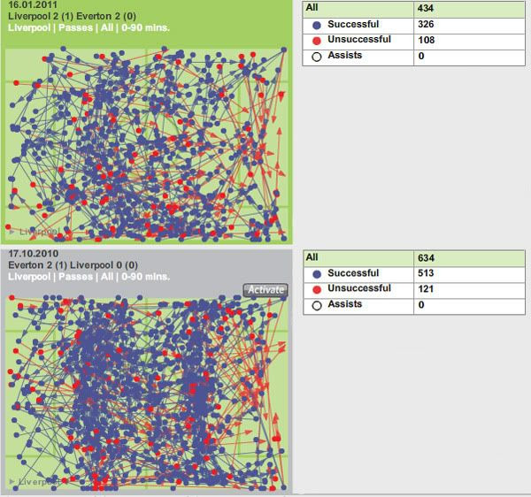Click the total value 634
The width and height of the screenshot is (531, 497).
tap(426, 258)
